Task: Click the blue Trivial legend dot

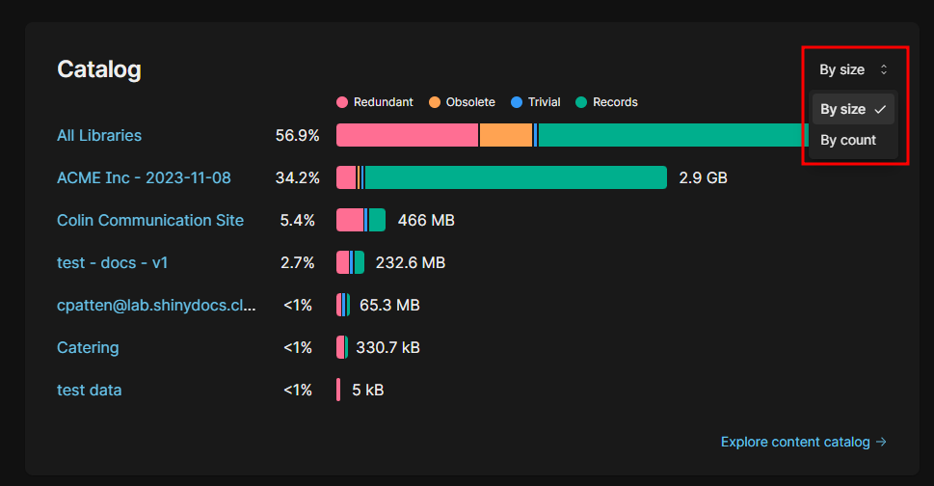Action: click(x=517, y=102)
